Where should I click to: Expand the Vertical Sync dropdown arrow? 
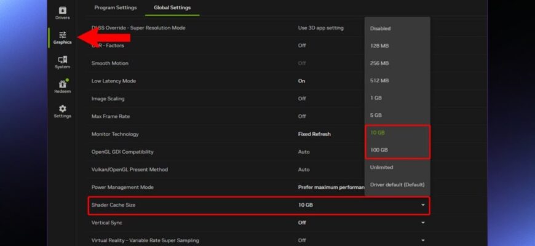(422, 223)
